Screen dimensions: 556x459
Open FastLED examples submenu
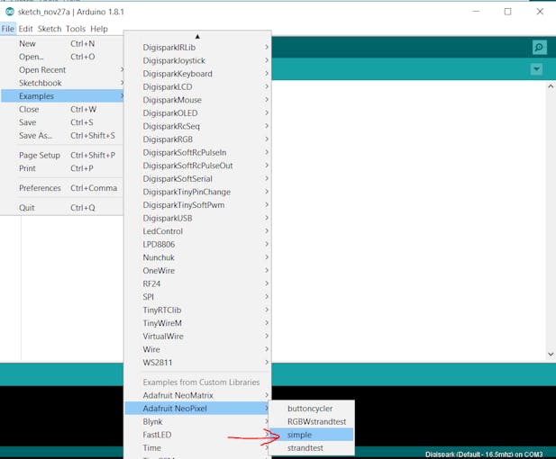pyautogui.click(x=197, y=435)
